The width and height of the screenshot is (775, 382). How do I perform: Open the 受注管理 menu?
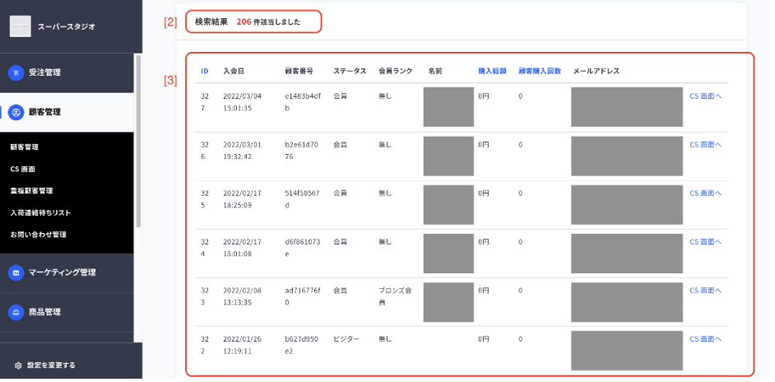point(67,72)
